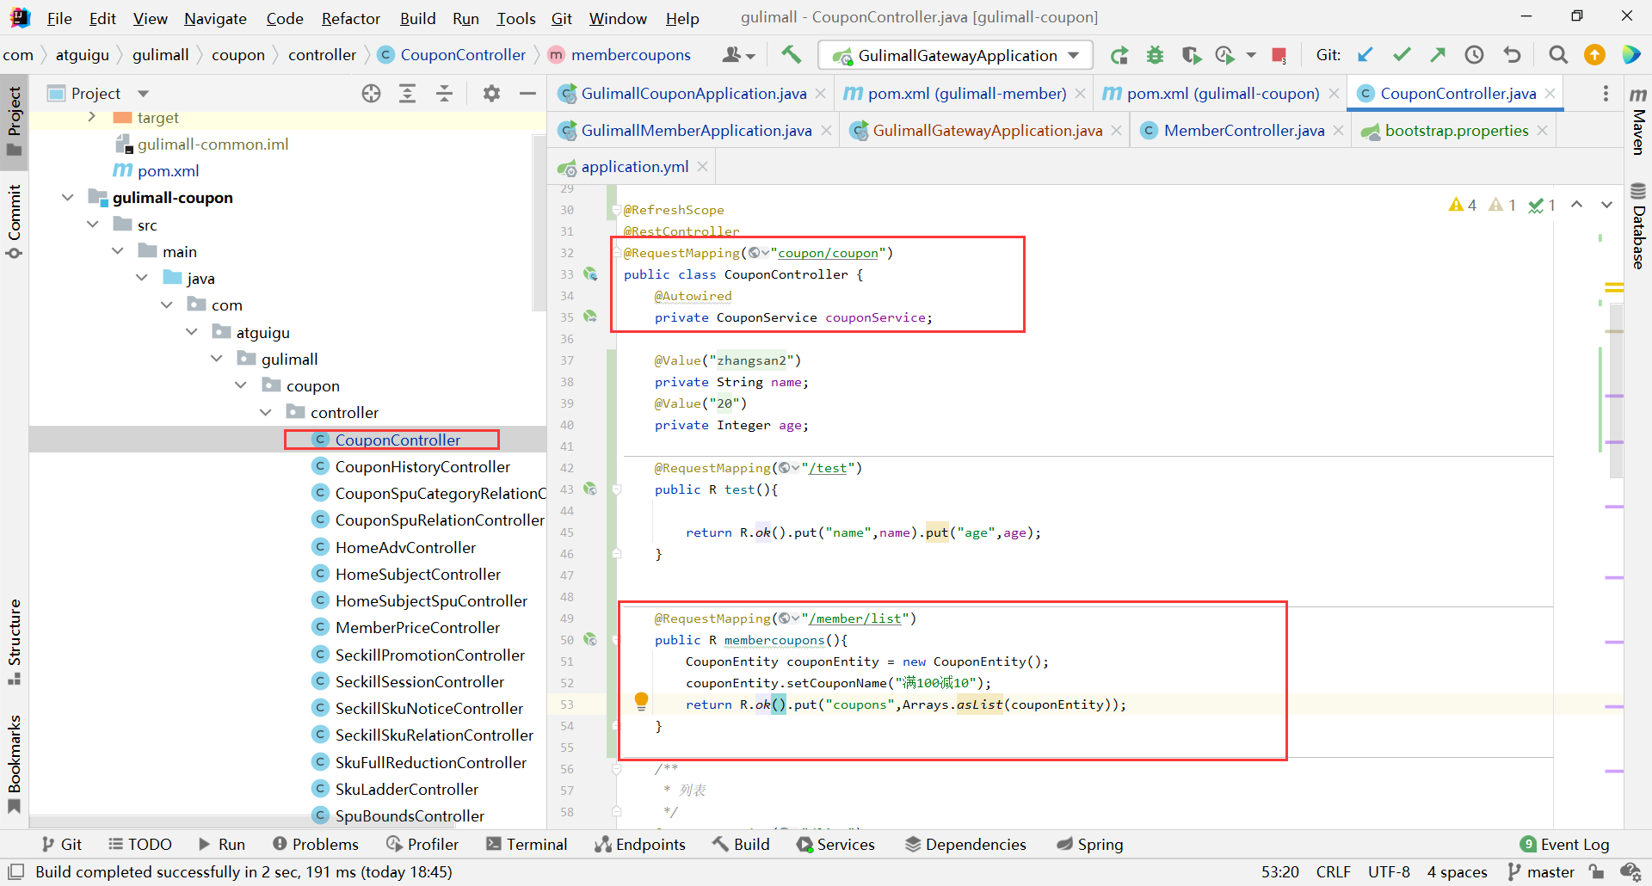Expand the target folder
The height and width of the screenshot is (886, 1652).
[92, 117]
